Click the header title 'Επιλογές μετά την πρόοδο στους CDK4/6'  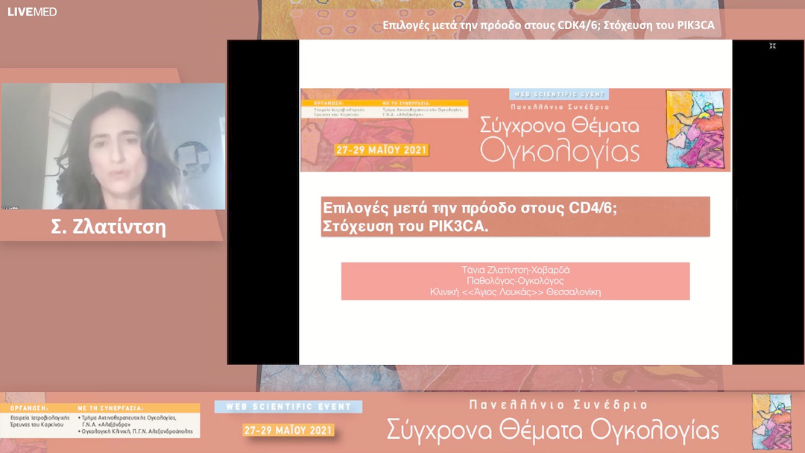[491, 25]
